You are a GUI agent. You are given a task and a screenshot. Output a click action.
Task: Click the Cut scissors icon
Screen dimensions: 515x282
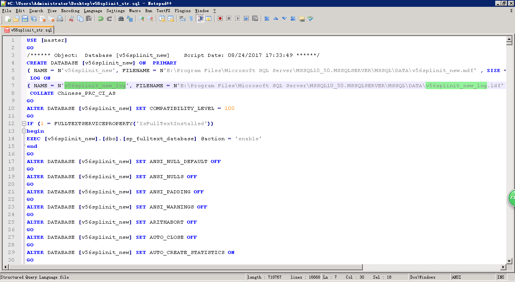(71, 19)
